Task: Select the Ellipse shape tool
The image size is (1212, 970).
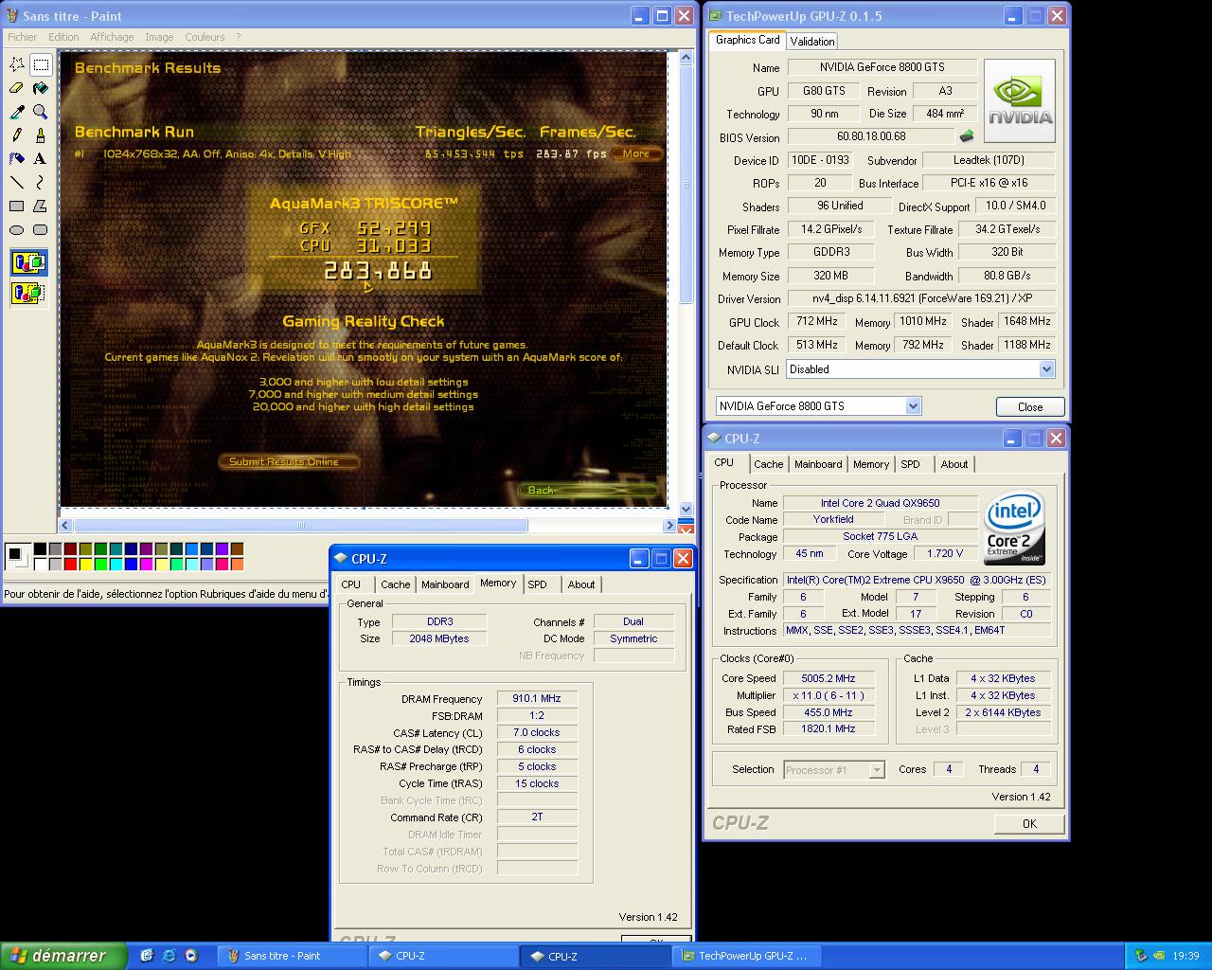Action: coord(17,229)
